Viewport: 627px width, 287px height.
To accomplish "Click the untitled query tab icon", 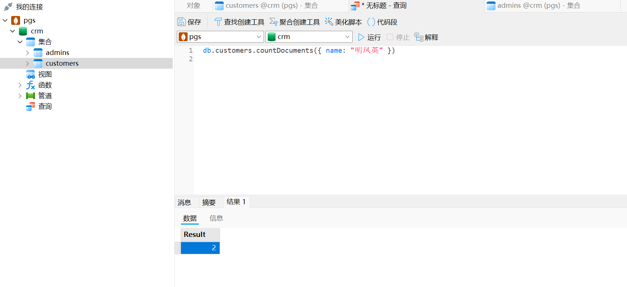I will [x=355, y=6].
